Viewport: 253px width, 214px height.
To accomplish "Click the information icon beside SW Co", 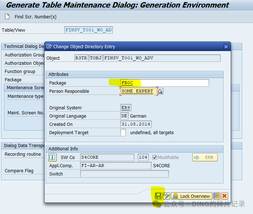I will point(52,157).
